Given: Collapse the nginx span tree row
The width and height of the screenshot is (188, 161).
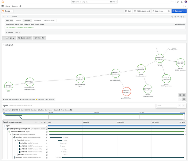Looking at the screenshot, I should 3,126.
